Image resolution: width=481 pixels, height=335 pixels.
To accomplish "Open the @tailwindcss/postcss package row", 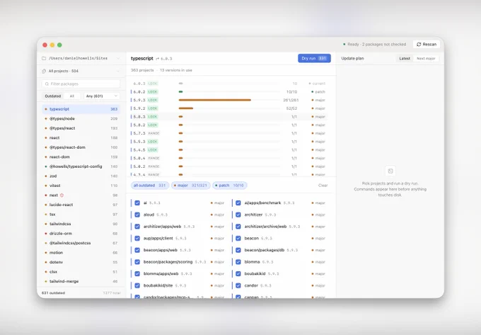I will (81, 243).
